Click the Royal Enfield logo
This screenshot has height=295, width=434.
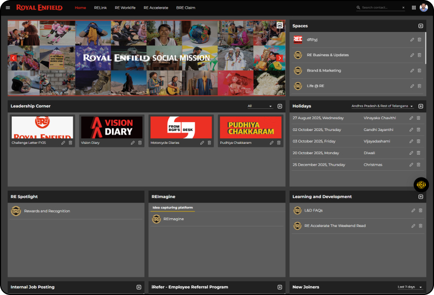coord(39,7)
